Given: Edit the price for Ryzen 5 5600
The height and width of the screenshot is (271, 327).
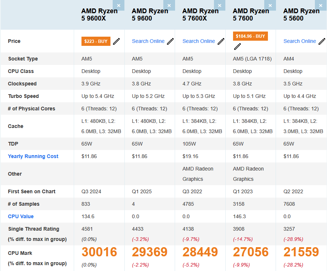Looking at the screenshot, I should click(322, 41).
